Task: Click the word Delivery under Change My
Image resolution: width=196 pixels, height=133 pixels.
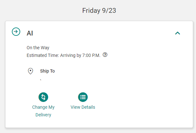Action: coord(43,115)
